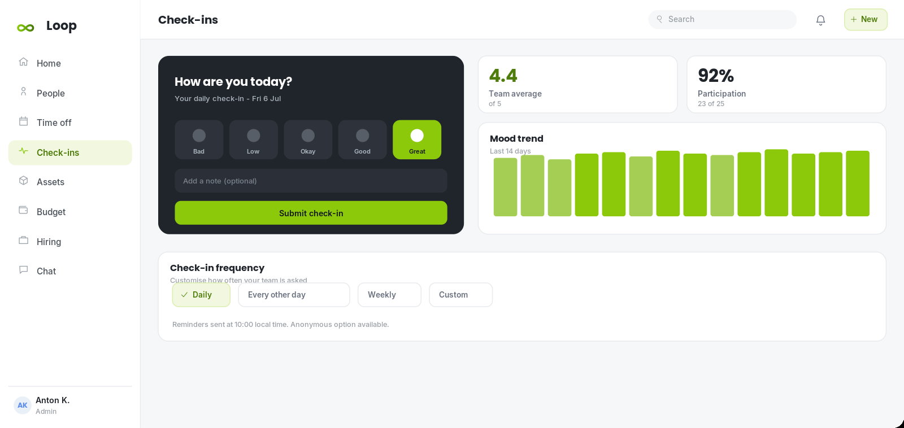Click the tallest bar in Mood trend
Viewport: 904px width, 428px height.
click(776, 183)
